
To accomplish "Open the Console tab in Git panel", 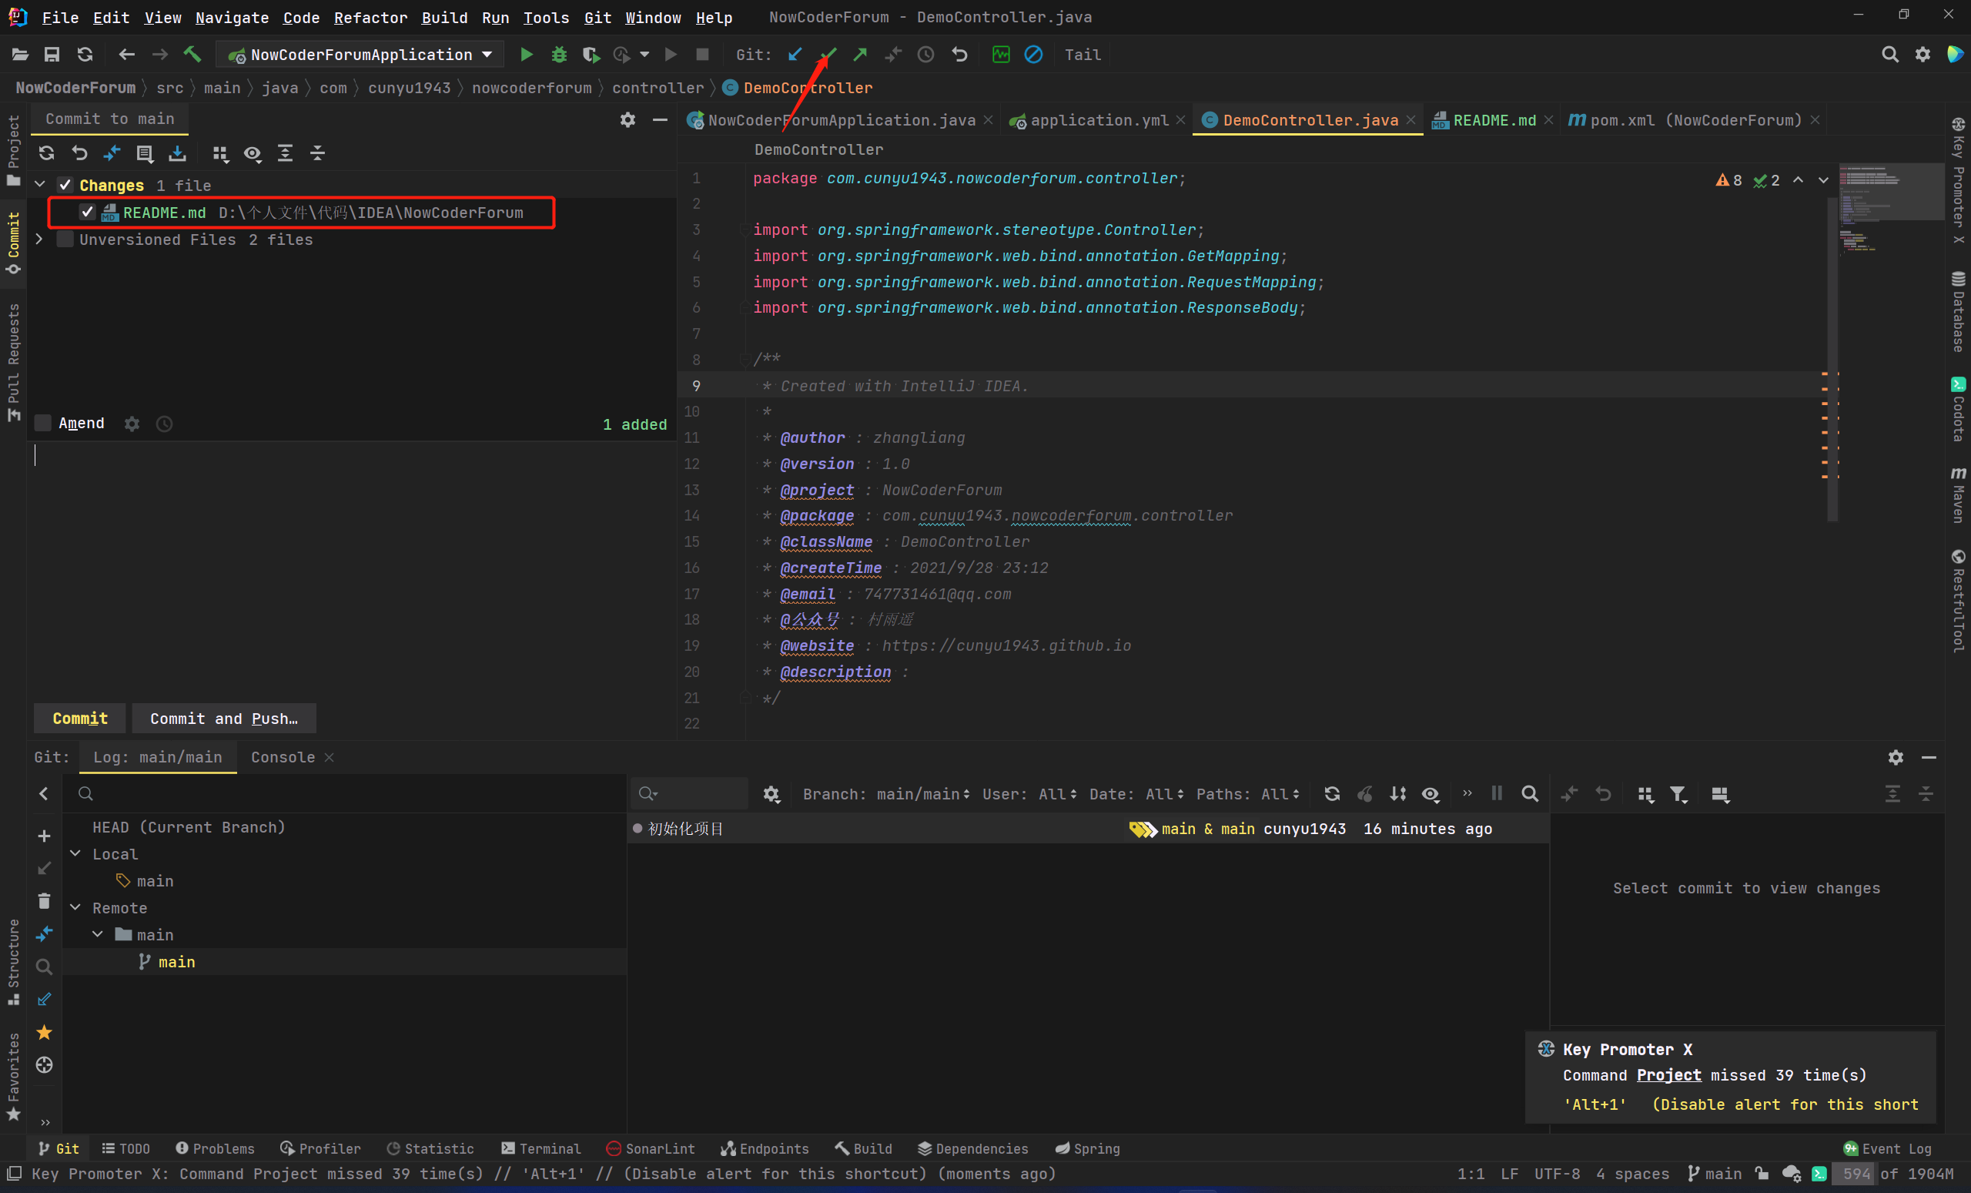I will coord(283,757).
